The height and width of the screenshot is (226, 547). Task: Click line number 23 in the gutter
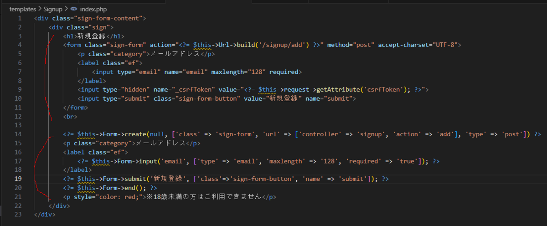click(x=18, y=215)
